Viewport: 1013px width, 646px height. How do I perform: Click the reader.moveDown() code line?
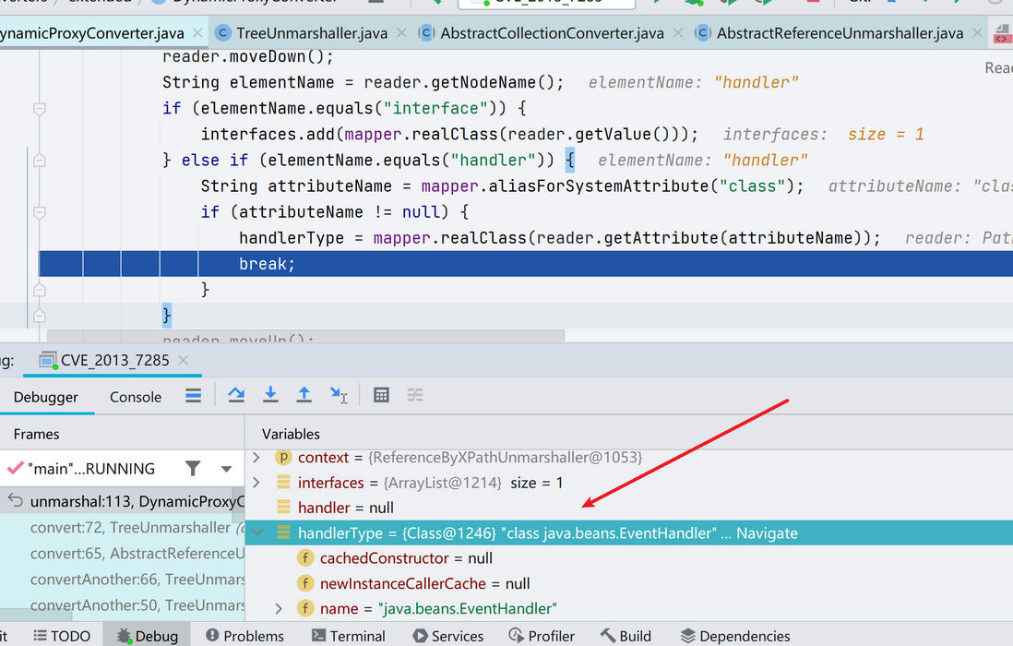coord(248,57)
